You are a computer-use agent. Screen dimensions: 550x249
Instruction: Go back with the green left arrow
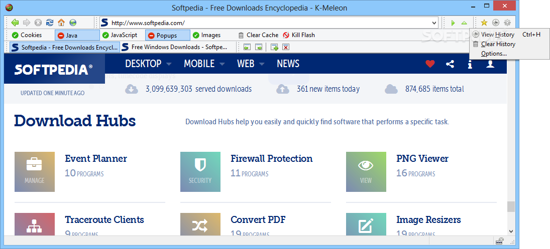(x=15, y=23)
